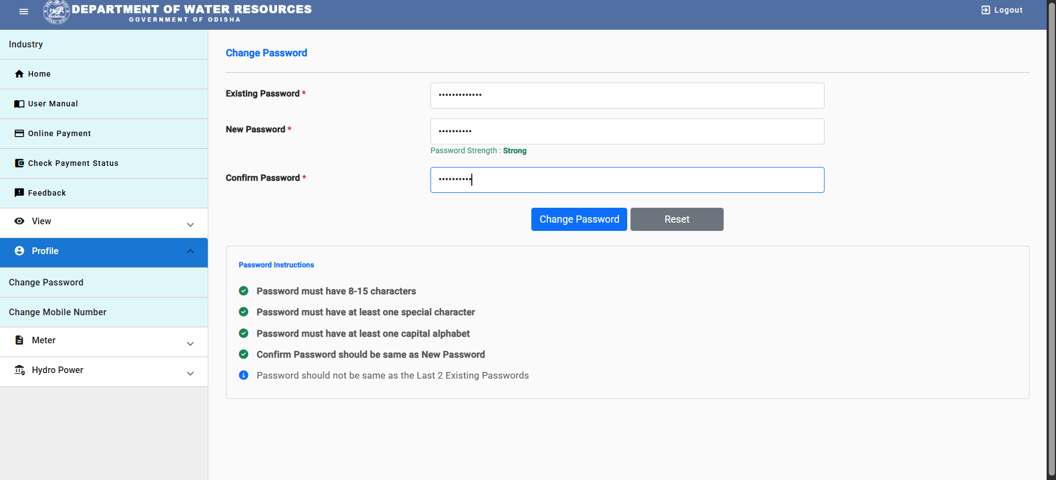
Task: Expand the View menu chevron
Action: (190, 224)
